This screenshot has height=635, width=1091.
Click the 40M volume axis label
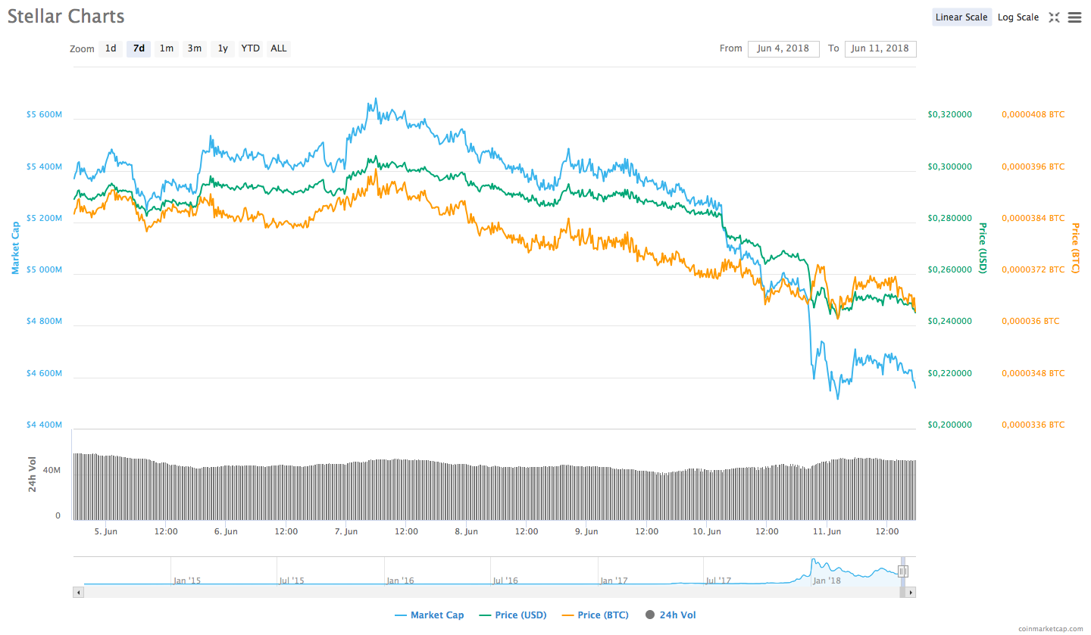pos(52,471)
